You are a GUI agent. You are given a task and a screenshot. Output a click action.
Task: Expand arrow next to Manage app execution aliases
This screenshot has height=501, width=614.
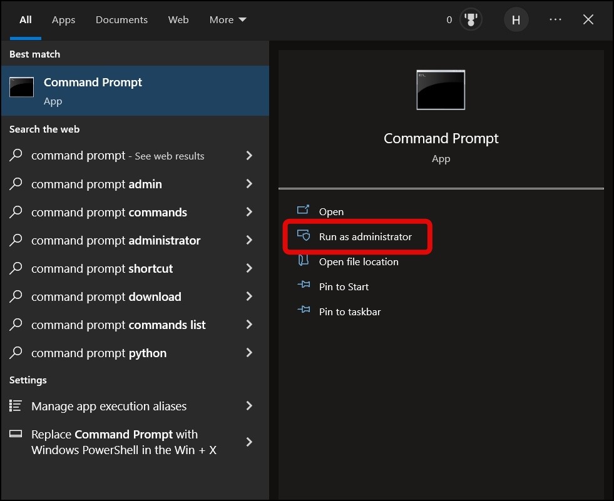[249, 406]
